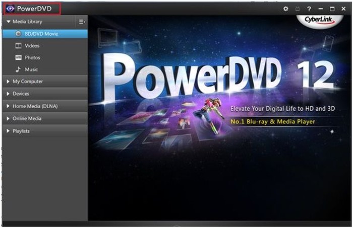Select Videos in the sidebar
Screen dimensions: 353x228
tap(32, 46)
